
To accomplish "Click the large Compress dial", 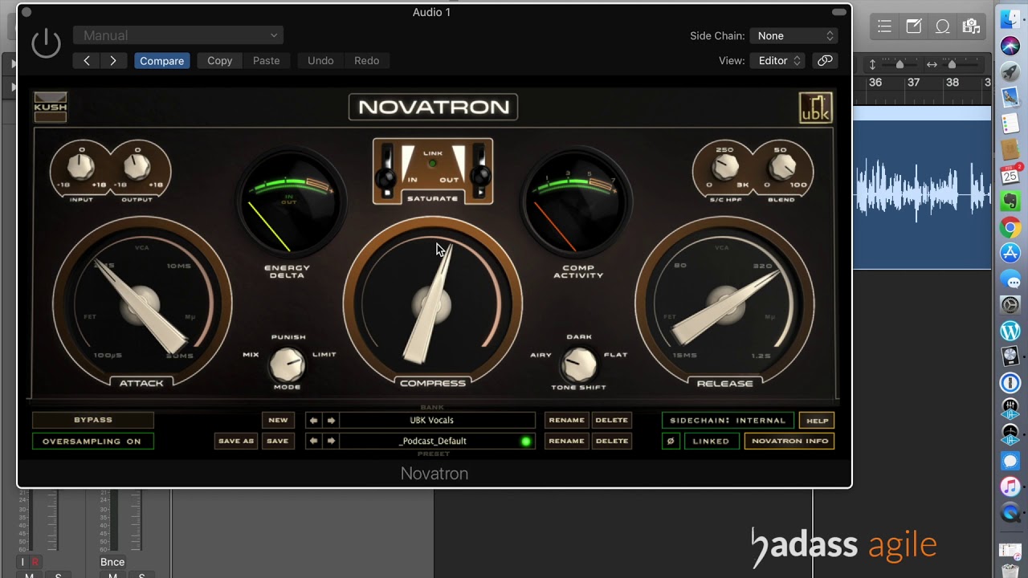I will 433,304.
